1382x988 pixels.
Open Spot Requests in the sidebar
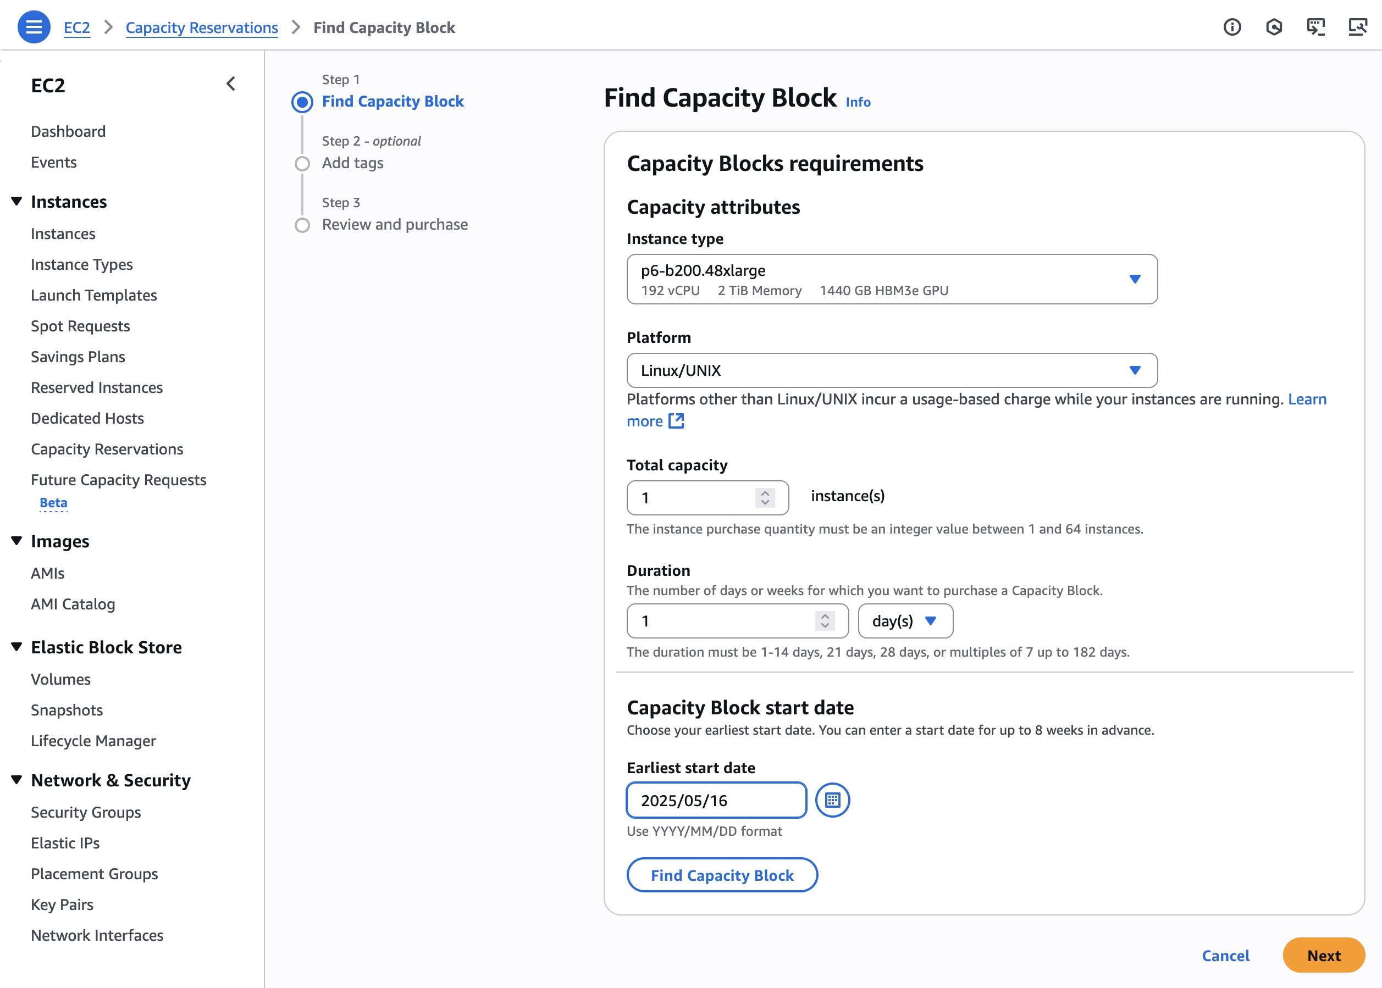pos(80,326)
